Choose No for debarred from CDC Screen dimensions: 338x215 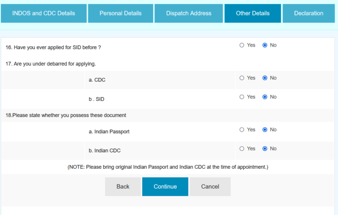tap(265, 78)
